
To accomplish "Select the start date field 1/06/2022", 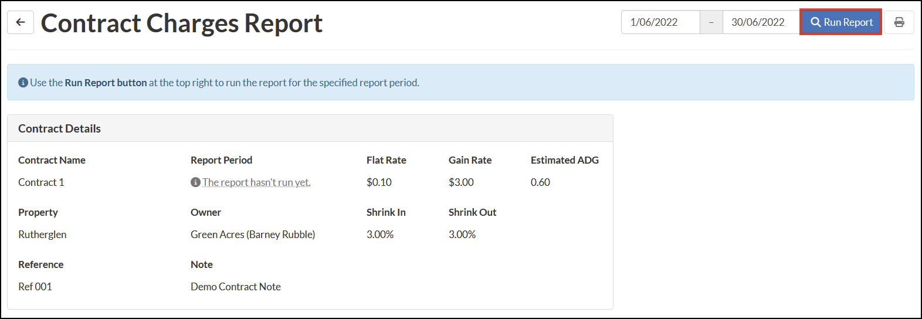I will (x=660, y=22).
